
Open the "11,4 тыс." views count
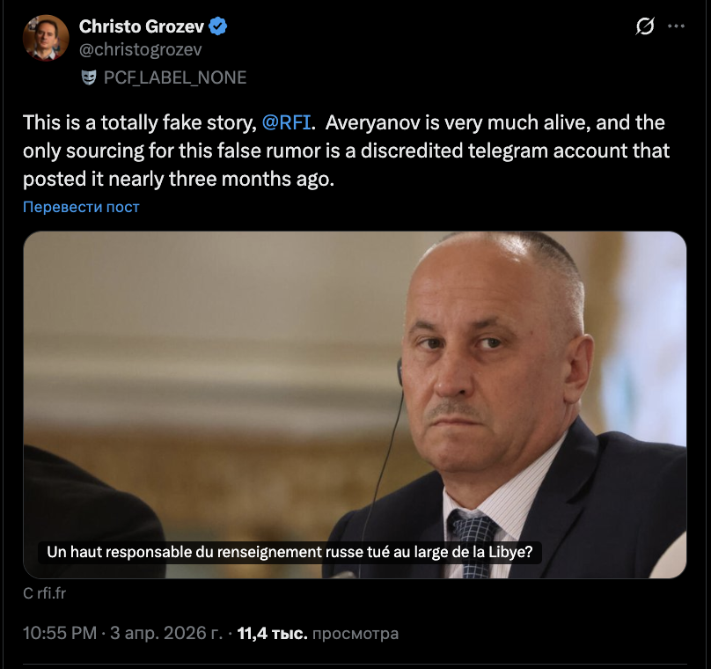(x=272, y=633)
